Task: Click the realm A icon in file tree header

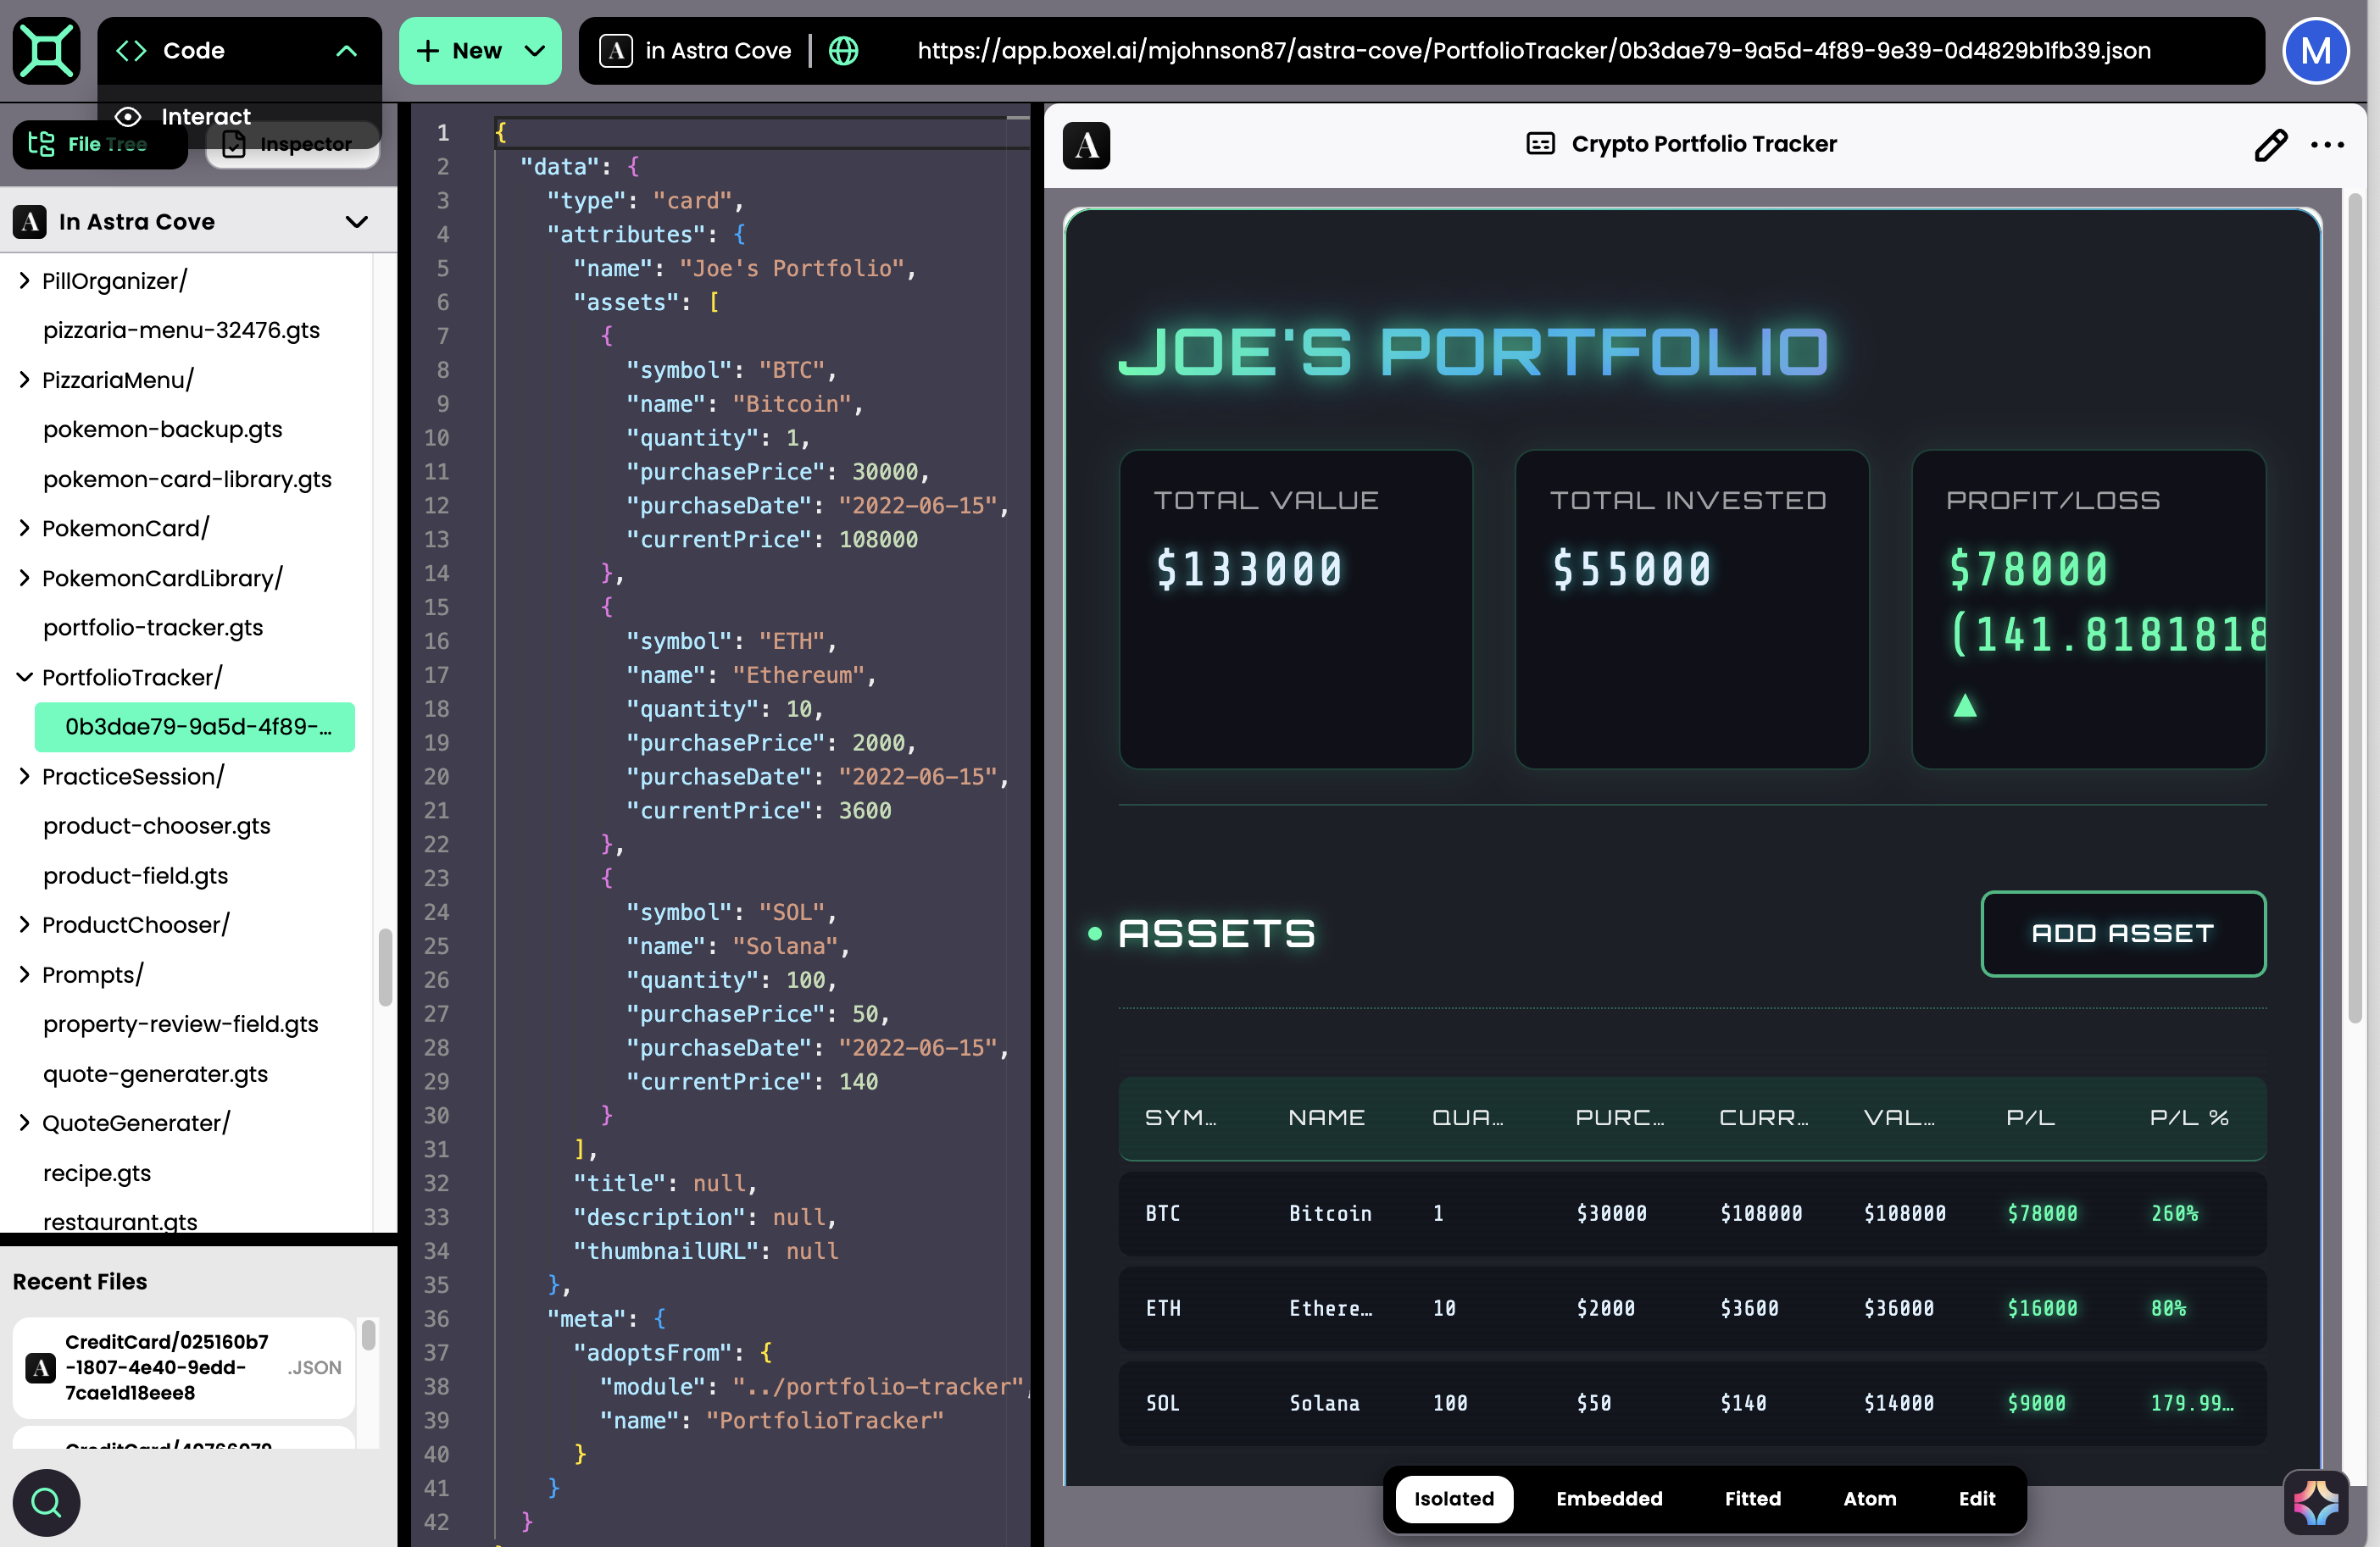Action: coord(30,222)
